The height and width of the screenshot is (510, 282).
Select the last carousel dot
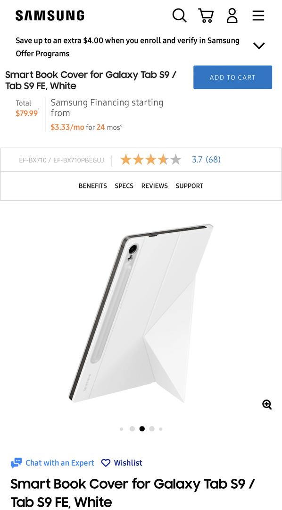[161, 429]
